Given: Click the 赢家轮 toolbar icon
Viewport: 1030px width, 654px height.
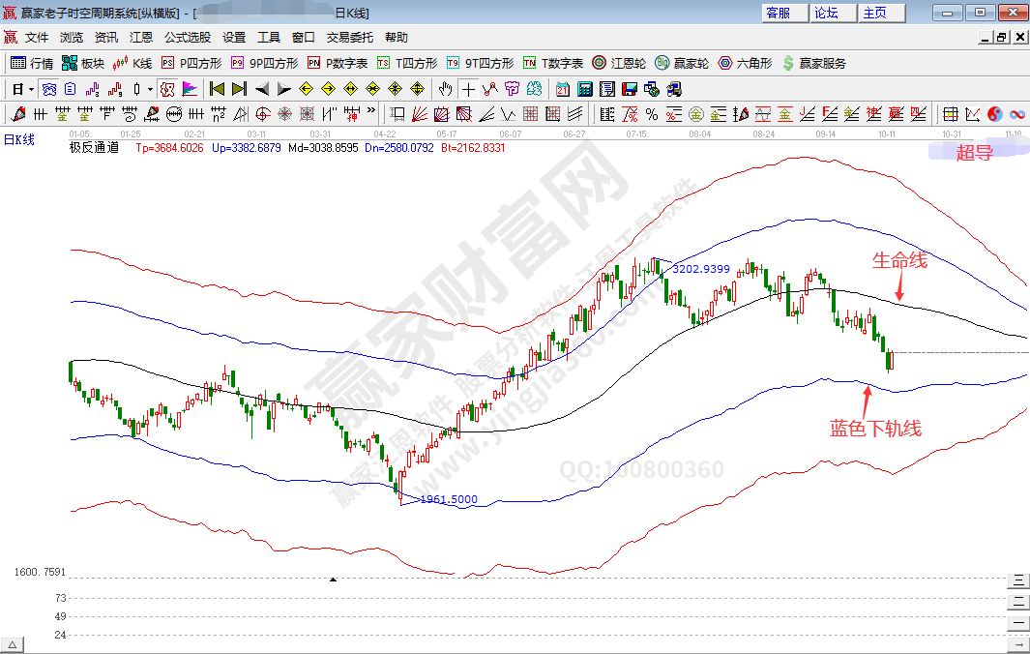Looking at the screenshot, I should [682, 63].
